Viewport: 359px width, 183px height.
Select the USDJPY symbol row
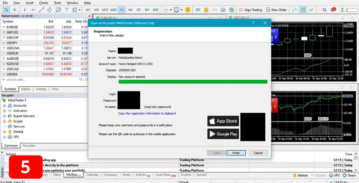[45, 43]
